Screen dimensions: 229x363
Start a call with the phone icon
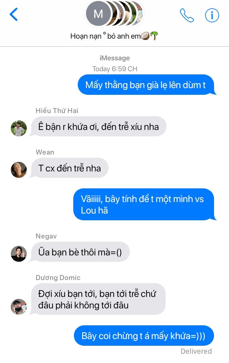tap(187, 15)
